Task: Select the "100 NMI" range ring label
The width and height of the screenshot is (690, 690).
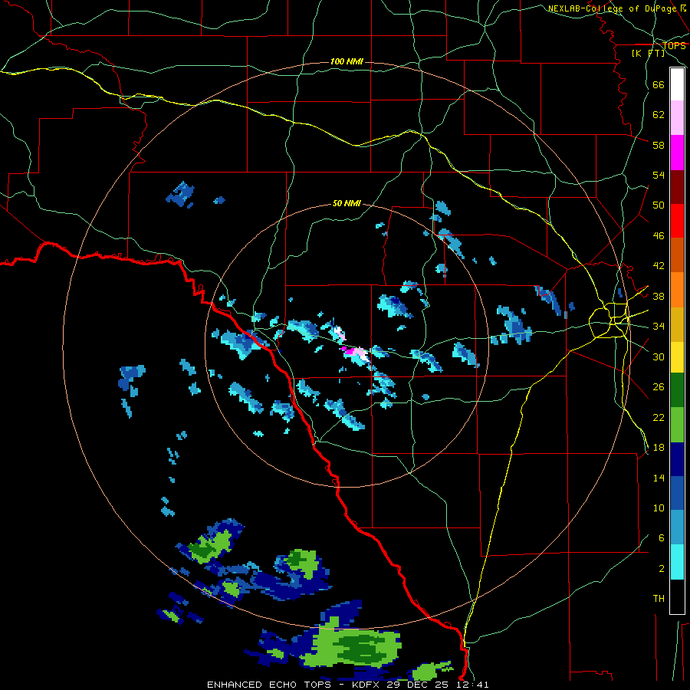Action: (347, 61)
